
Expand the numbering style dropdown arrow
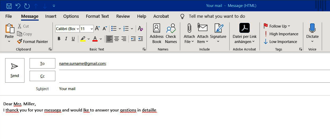[132, 29]
